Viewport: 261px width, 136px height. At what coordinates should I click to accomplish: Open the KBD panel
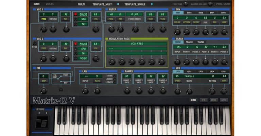tap(193, 100)
